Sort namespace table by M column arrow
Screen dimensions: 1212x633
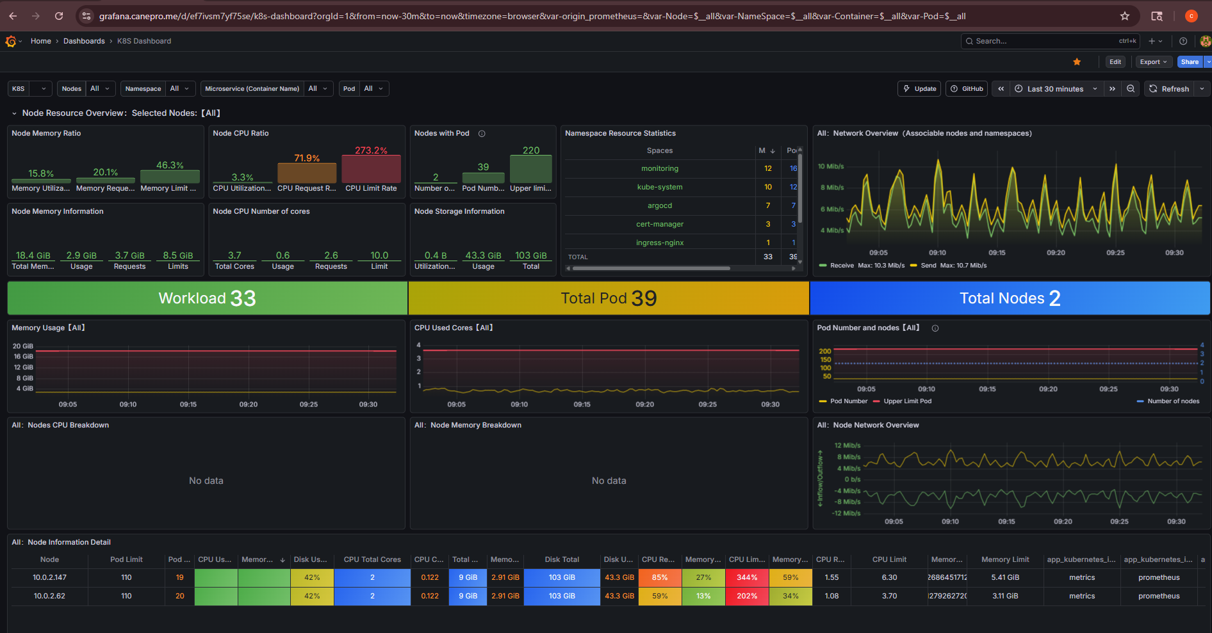(773, 151)
